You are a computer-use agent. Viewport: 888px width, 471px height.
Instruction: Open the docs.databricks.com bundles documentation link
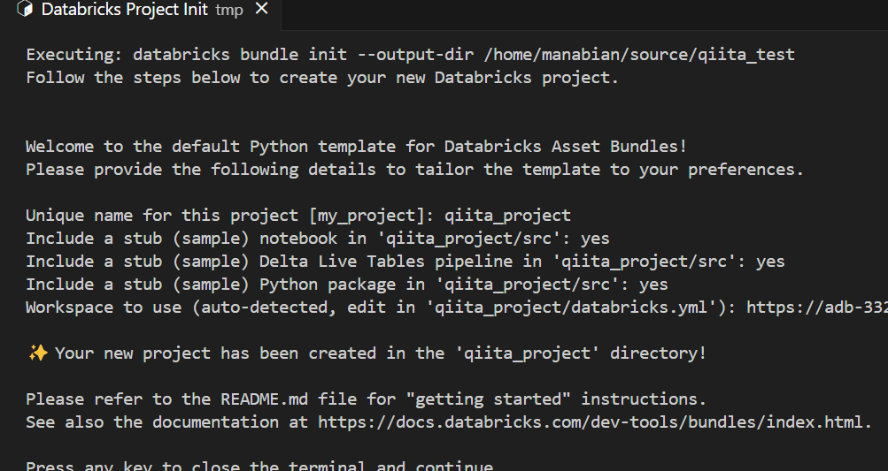pos(590,422)
